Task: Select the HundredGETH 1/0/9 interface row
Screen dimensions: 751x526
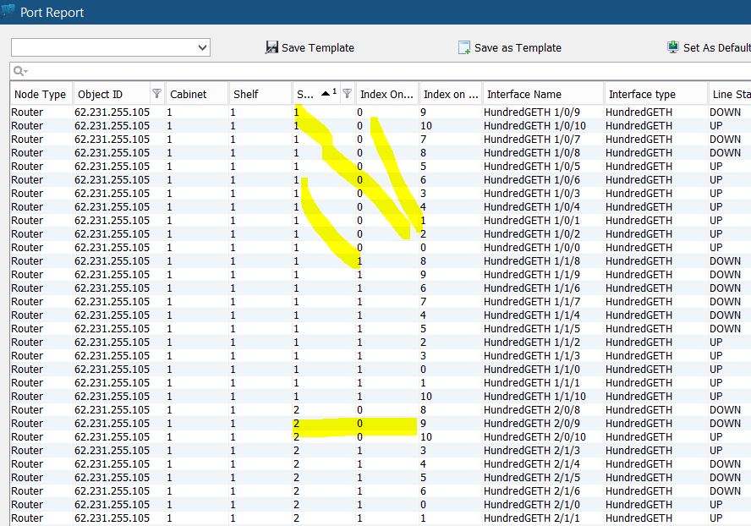Action: (521, 112)
